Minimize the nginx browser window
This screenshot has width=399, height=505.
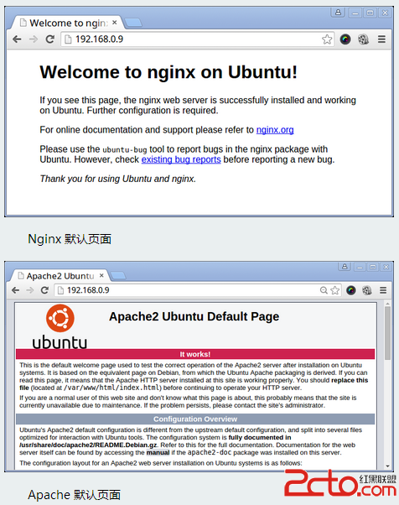[355, 13]
